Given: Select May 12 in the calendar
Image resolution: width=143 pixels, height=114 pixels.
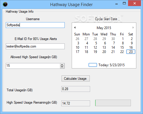Looking at the screenshot, I should pos(95,48).
